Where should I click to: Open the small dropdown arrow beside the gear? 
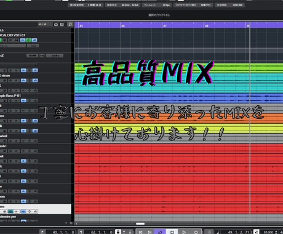[x=66, y=223]
